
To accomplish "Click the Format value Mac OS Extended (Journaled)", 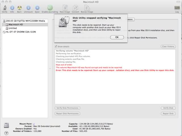I will [47, 126].
